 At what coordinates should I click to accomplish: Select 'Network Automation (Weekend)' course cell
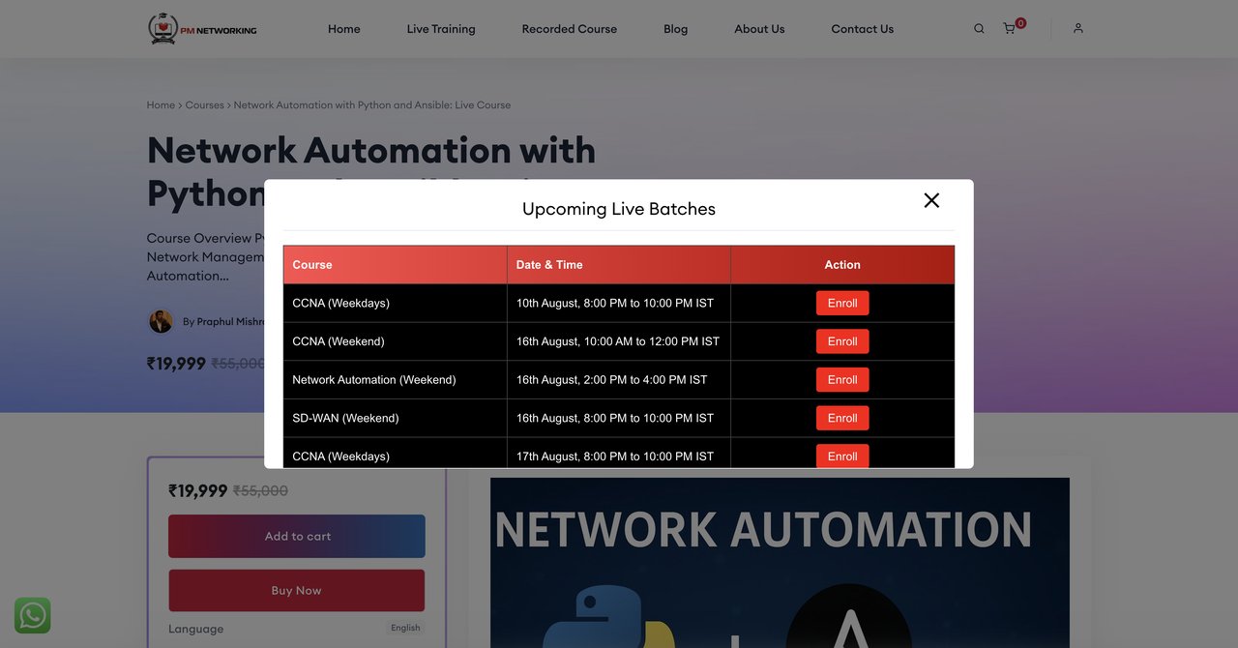click(395, 380)
